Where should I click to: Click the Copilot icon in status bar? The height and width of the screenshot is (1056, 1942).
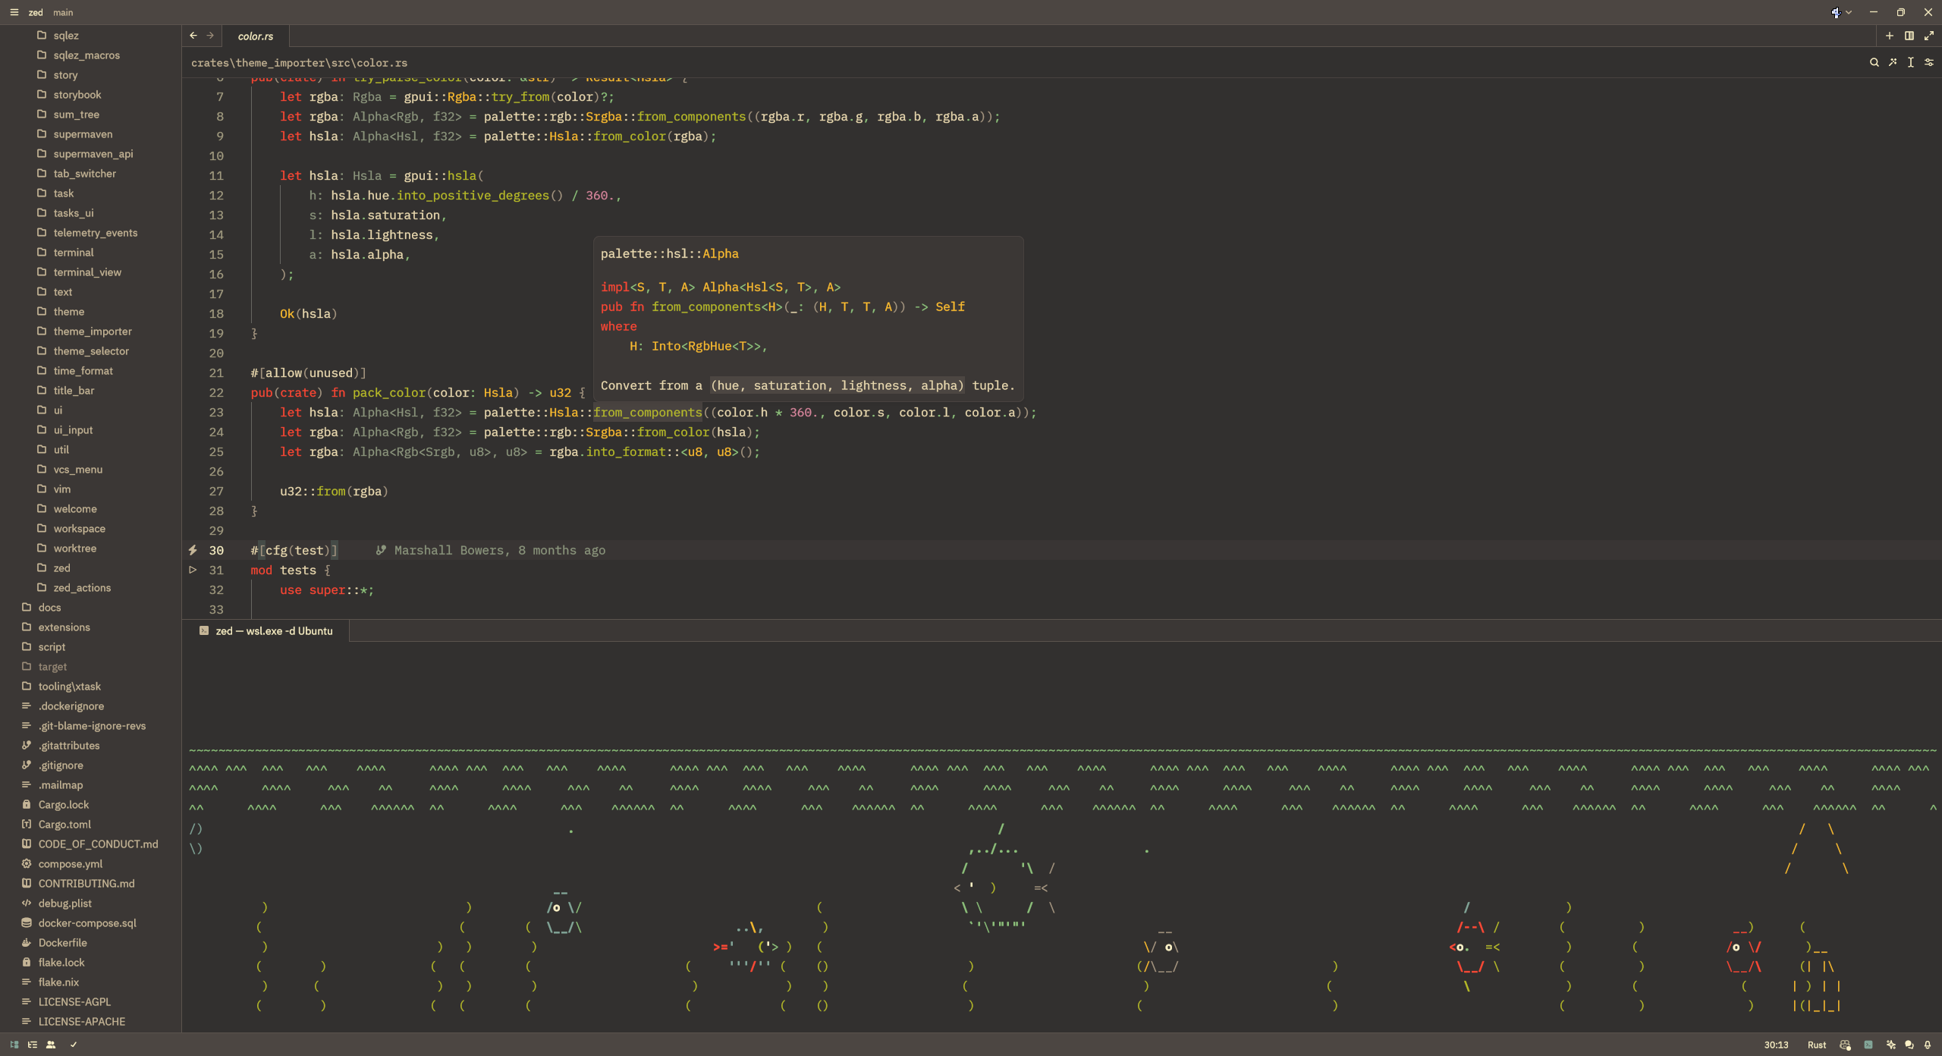click(1846, 1045)
